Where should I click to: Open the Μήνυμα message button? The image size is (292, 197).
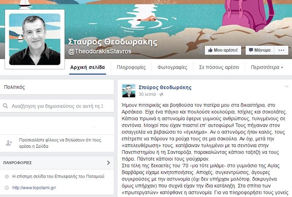[260, 50]
